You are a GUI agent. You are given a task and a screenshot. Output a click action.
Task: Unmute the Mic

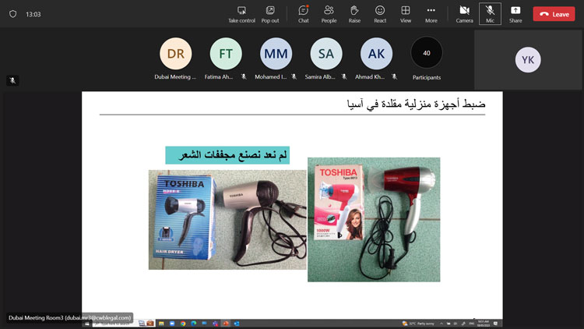pos(490,13)
